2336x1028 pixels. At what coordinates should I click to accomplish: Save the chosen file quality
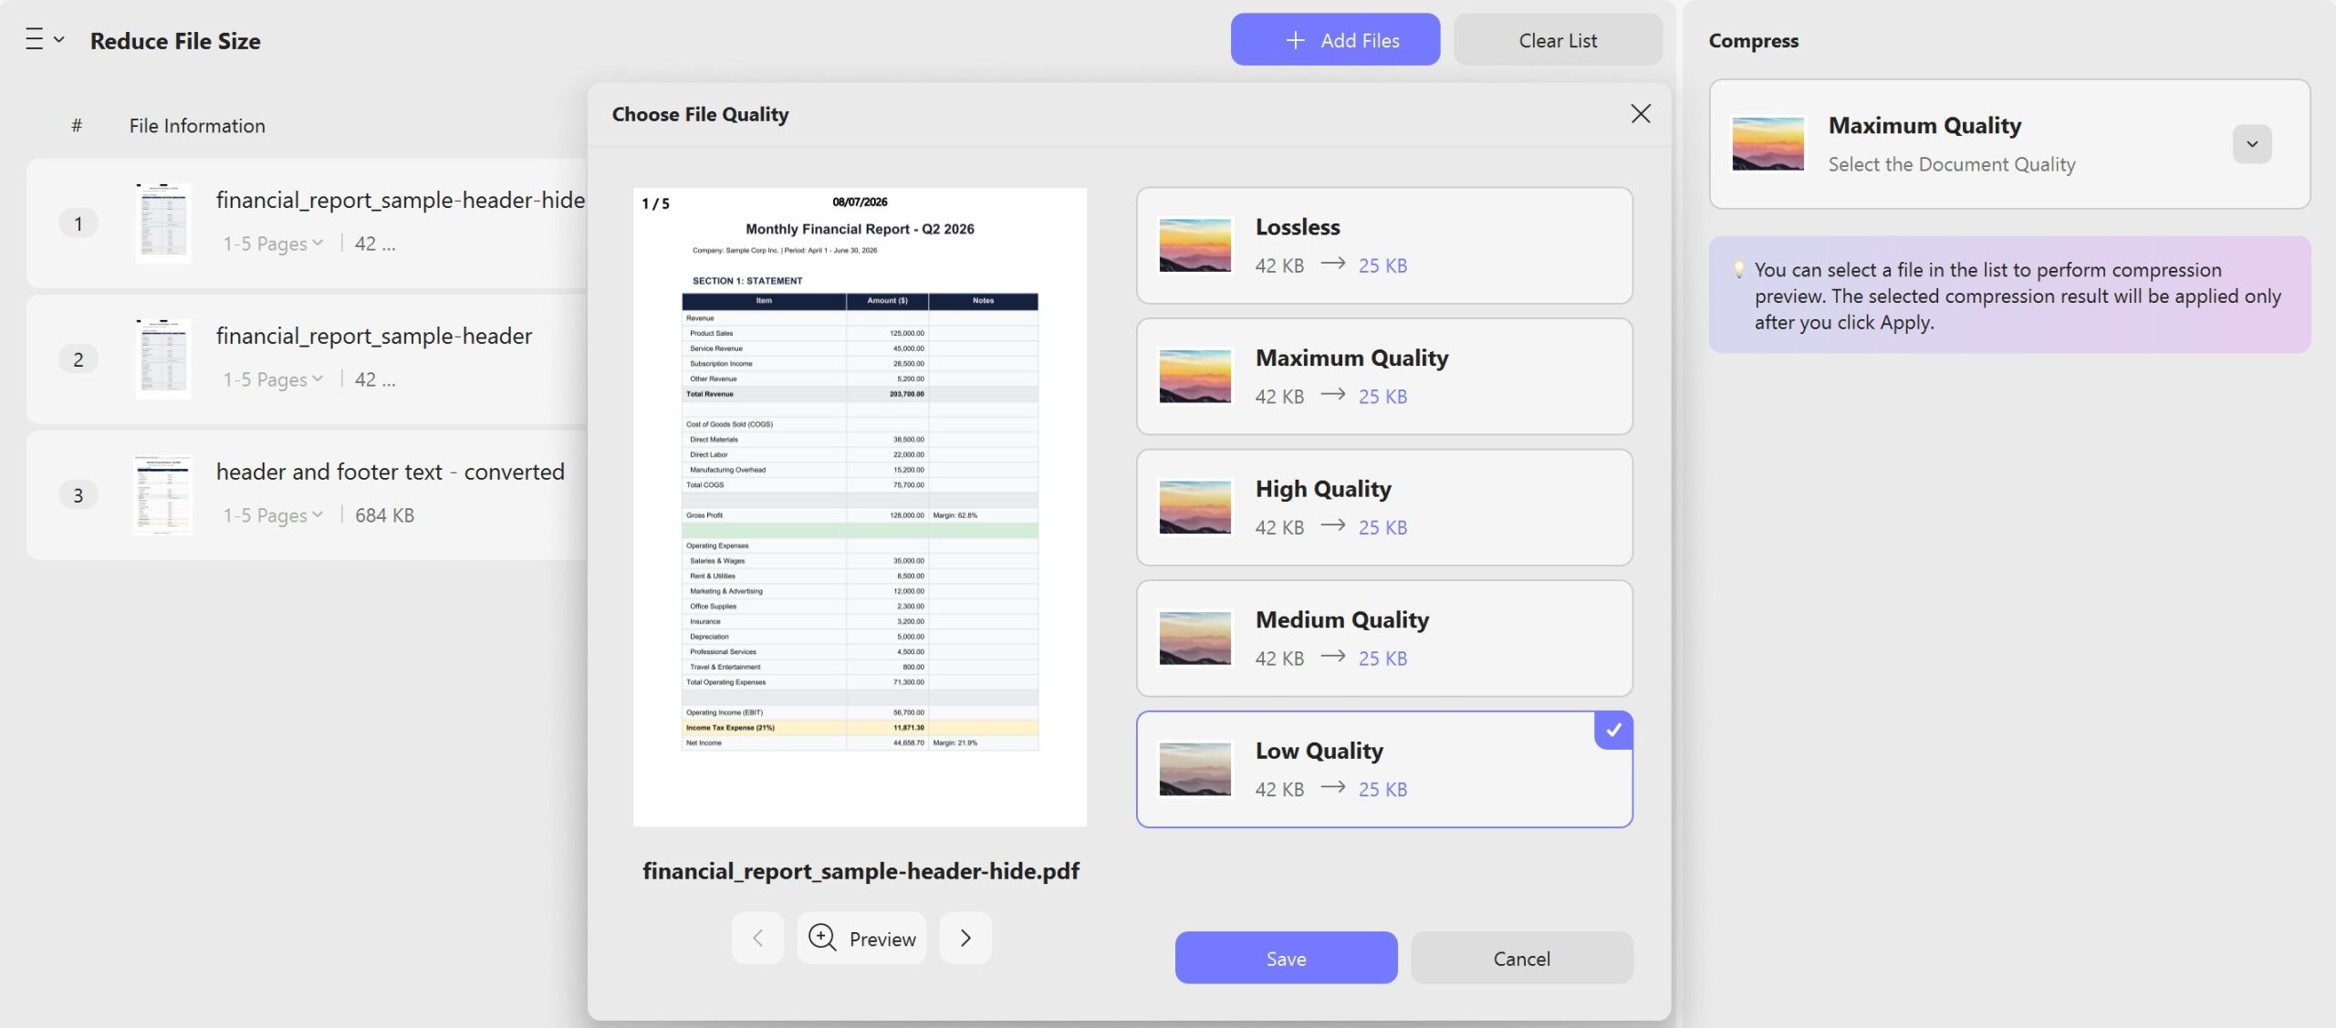click(x=1286, y=958)
